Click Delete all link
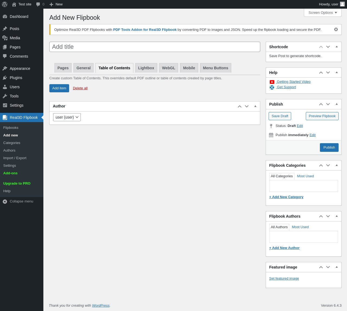 point(80,88)
